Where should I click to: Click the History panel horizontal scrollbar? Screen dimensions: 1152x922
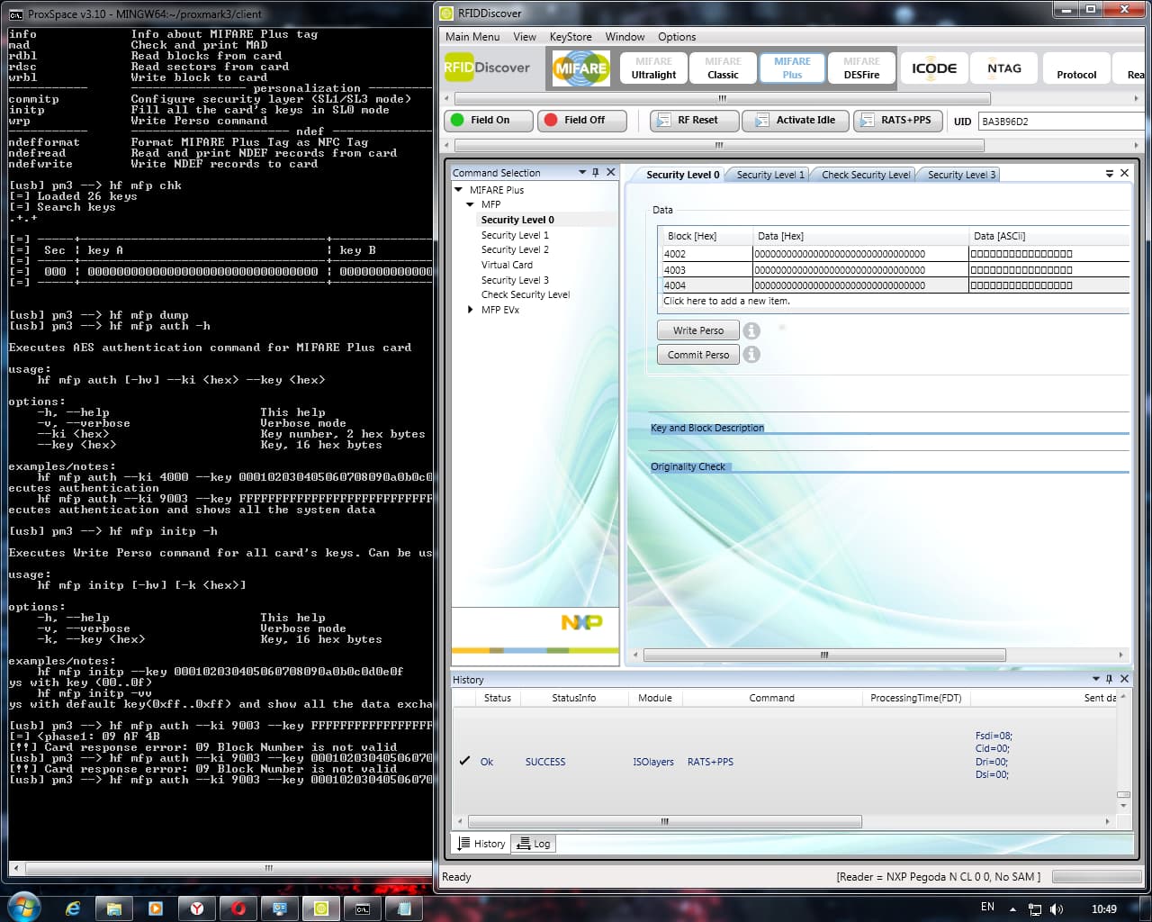click(x=665, y=821)
